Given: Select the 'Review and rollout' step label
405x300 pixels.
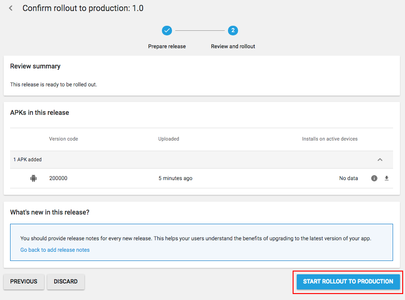Looking at the screenshot, I should point(233,46).
